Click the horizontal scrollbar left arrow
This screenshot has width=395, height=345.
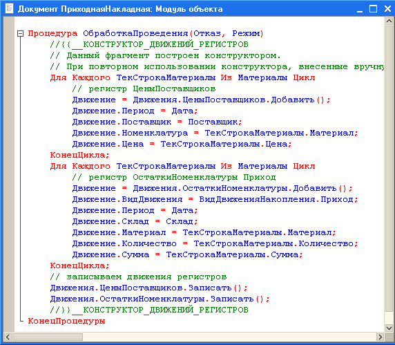pos(8,337)
